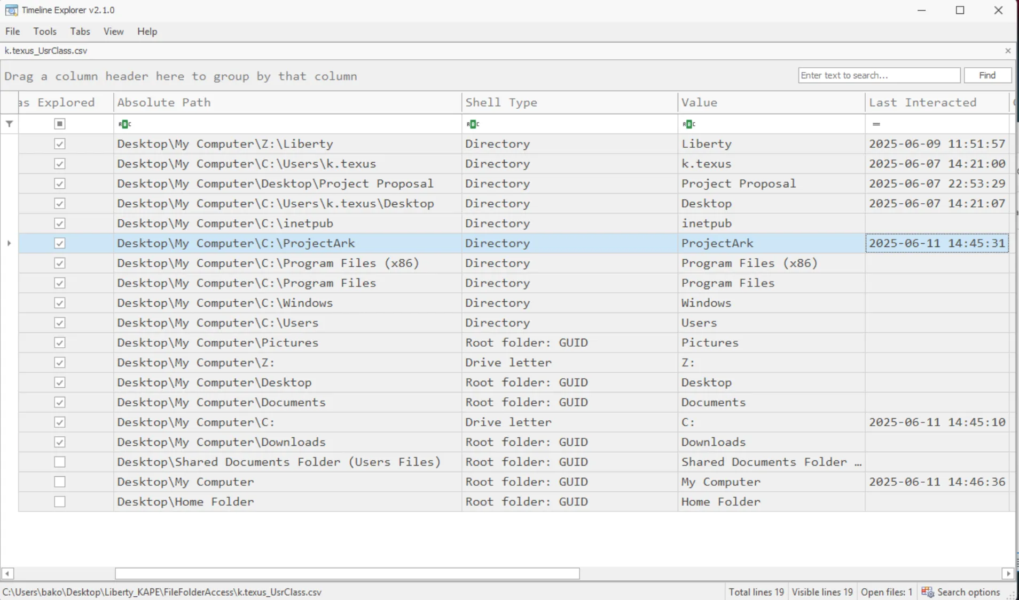Check the Shared Documents Folder row checkbox
Viewport: 1019px width, 600px height.
(60, 462)
